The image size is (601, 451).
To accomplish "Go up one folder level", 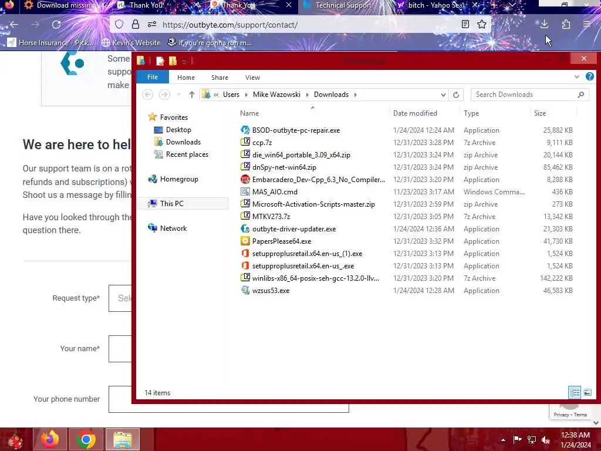I will pos(192,95).
